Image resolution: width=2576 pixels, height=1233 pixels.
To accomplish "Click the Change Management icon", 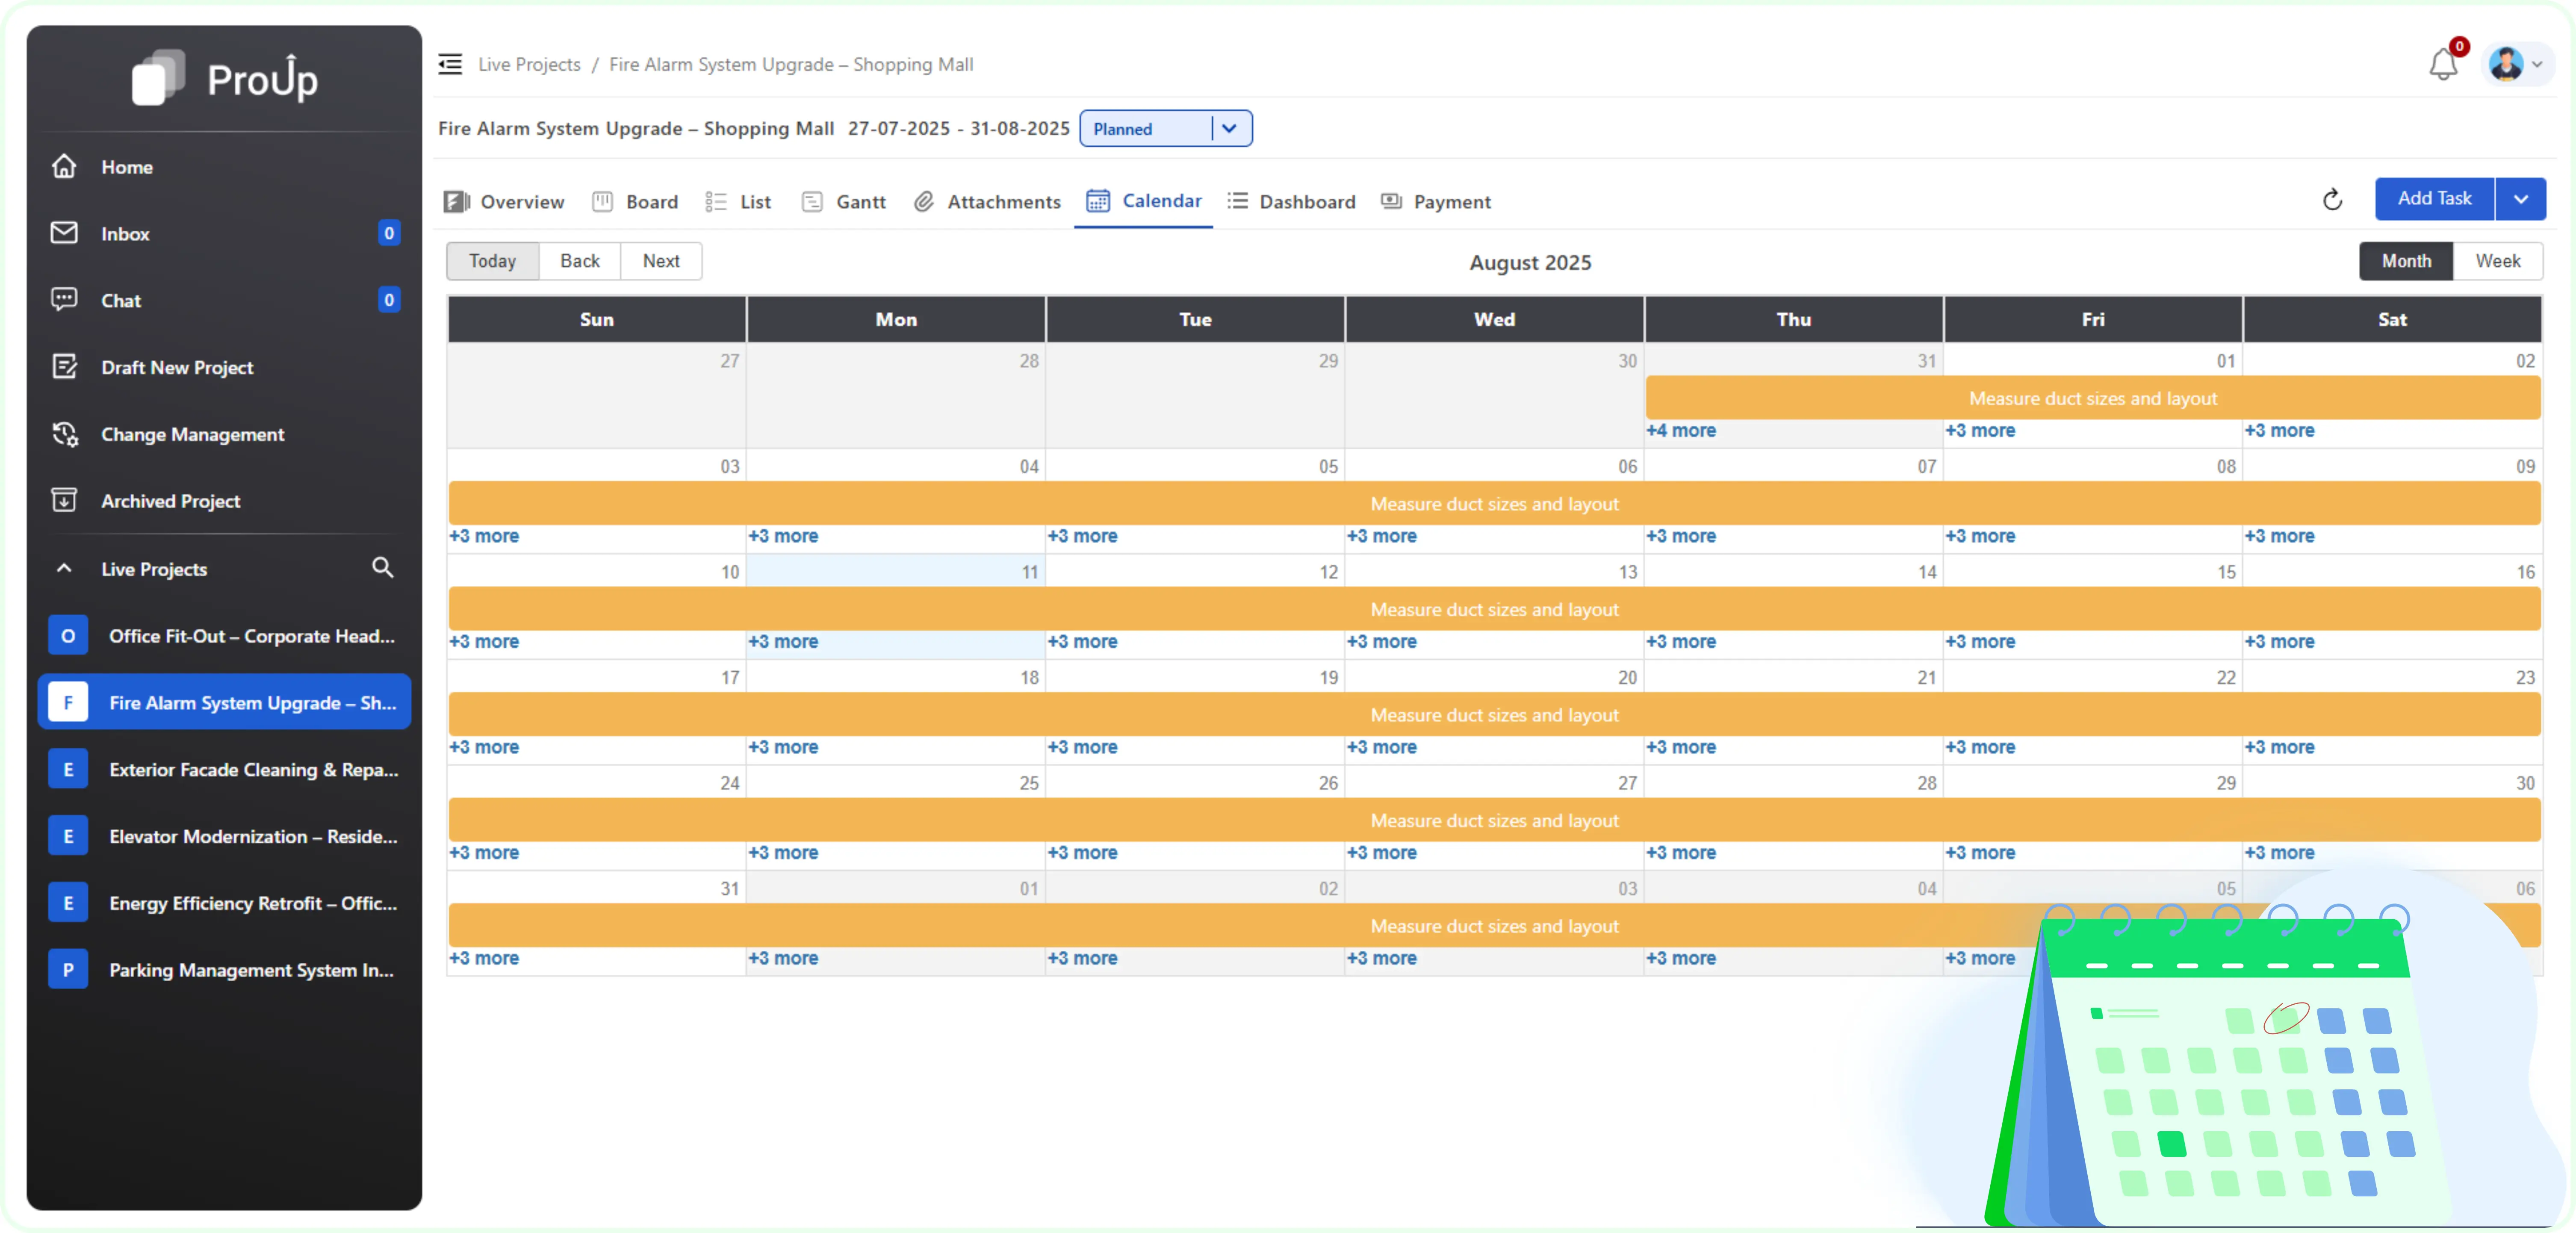I will pyautogui.click(x=64, y=434).
